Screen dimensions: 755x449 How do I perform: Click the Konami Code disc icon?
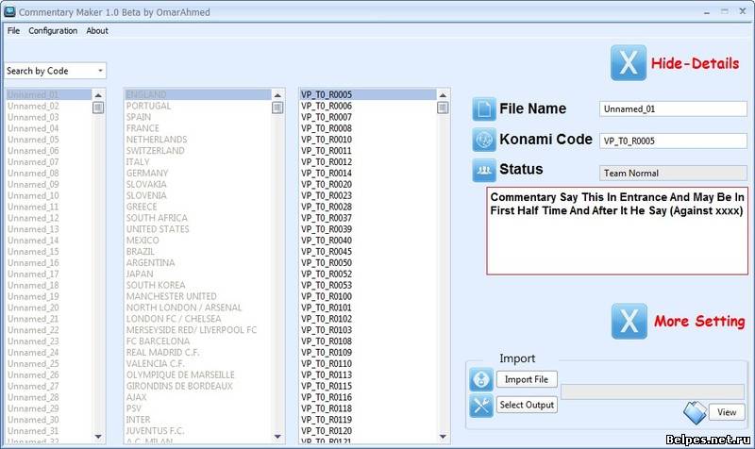point(483,140)
